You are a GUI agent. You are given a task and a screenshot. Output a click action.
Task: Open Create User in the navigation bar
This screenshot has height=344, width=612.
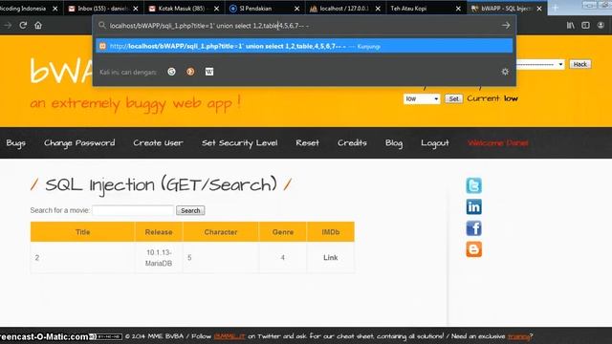[x=158, y=143]
